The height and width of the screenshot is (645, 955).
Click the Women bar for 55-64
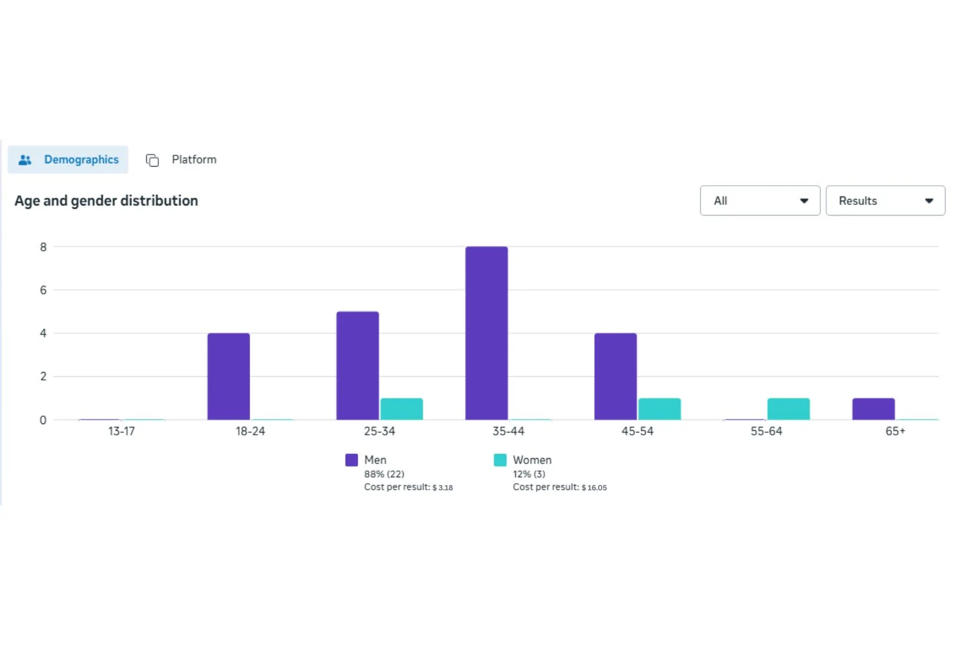coord(788,409)
